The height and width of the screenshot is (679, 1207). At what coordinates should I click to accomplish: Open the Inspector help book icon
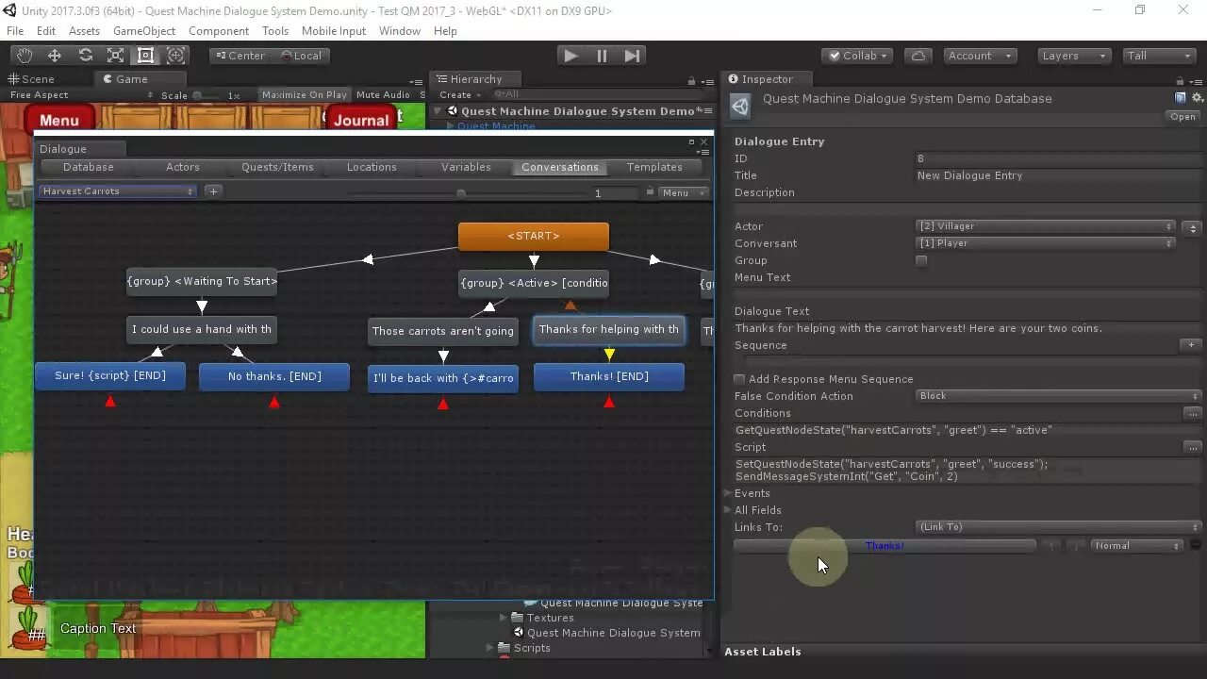(x=1181, y=98)
